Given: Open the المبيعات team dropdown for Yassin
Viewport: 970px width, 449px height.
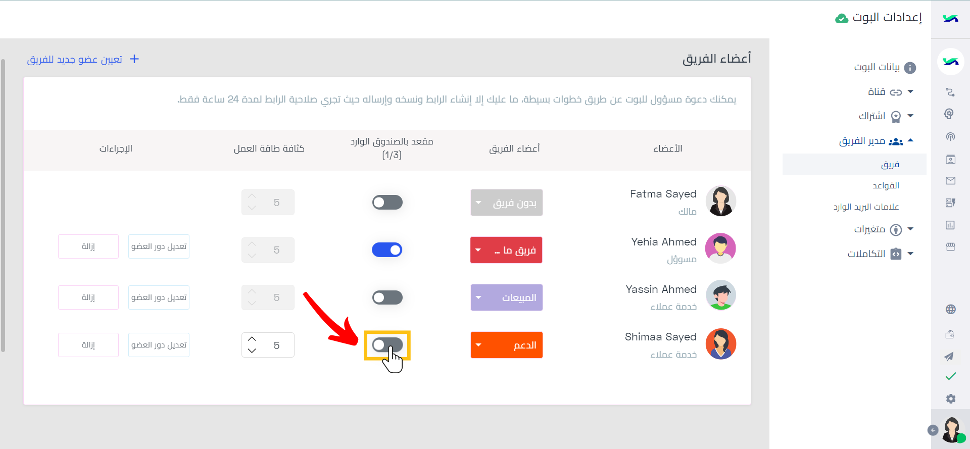Looking at the screenshot, I should click(506, 297).
